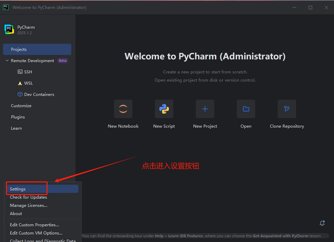Close the PyCharm welcome window
Viewport: 334px width, 242px height.
click(326, 7)
